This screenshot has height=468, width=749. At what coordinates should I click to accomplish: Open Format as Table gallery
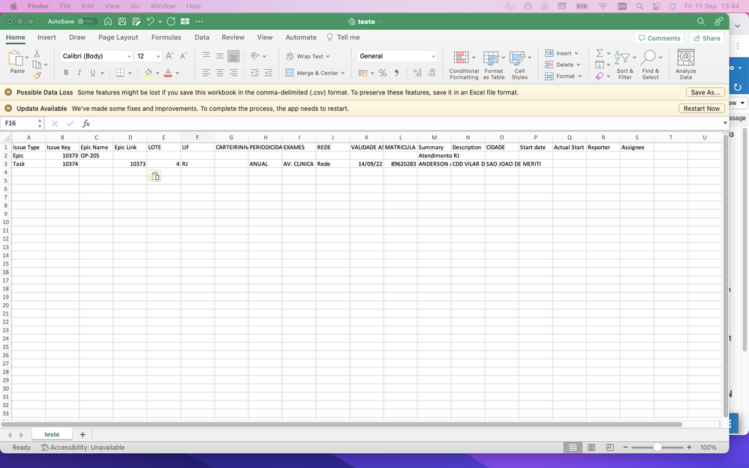pos(493,65)
